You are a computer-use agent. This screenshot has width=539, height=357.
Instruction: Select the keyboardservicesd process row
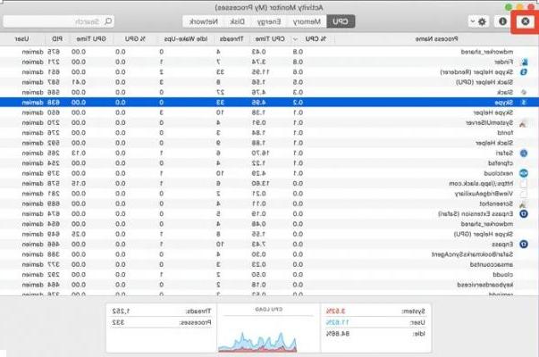pyautogui.click(x=270, y=285)
